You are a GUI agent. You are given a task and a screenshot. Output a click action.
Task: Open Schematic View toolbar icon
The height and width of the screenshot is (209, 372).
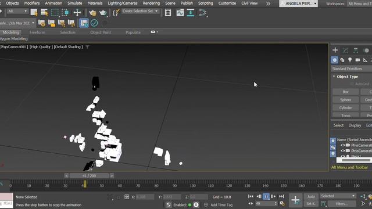(203, 13)
